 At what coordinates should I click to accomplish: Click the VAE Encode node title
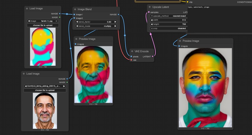141,51
